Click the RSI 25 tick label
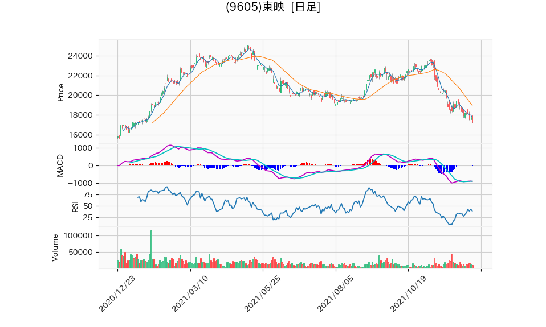 click(88, 218)
